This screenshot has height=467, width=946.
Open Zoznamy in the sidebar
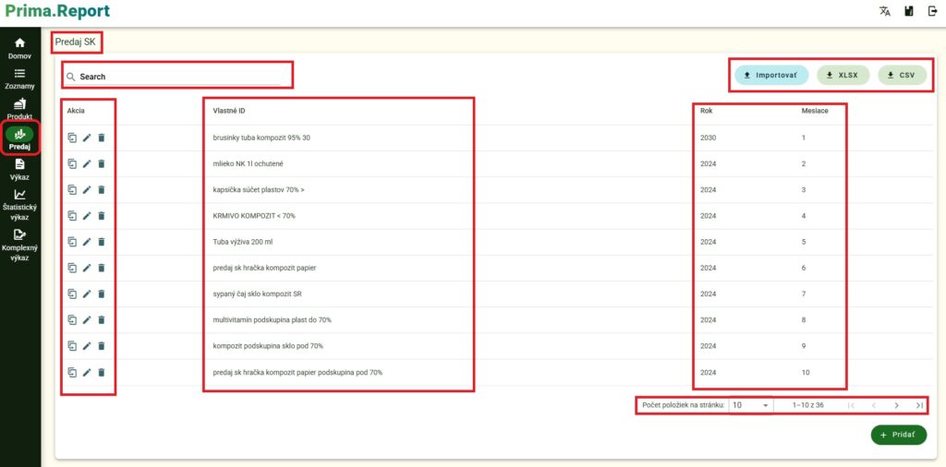(x=19, y=78)
